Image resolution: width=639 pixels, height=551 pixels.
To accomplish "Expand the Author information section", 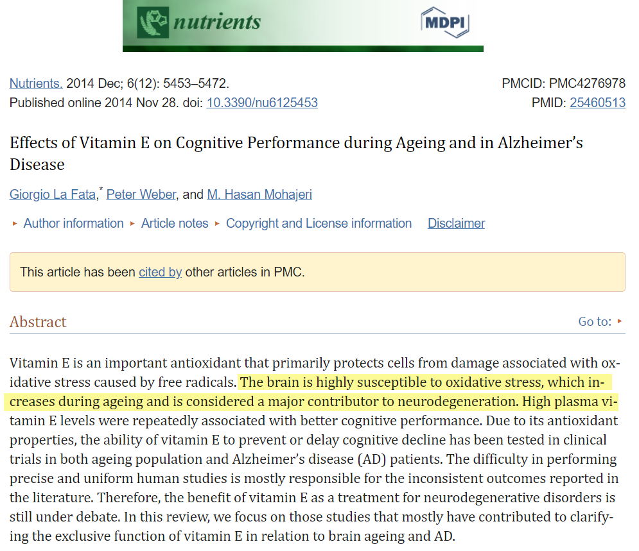I will coord(73,223).
